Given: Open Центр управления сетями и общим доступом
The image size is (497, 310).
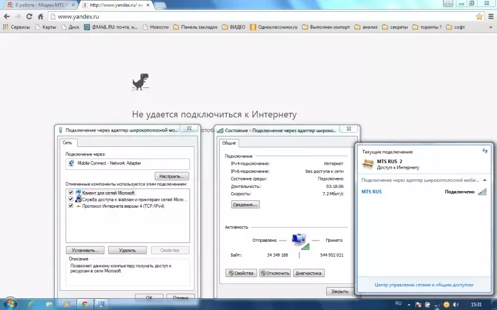Looking at the screenshot, I should pyautogui.click(x=424, y=285).
